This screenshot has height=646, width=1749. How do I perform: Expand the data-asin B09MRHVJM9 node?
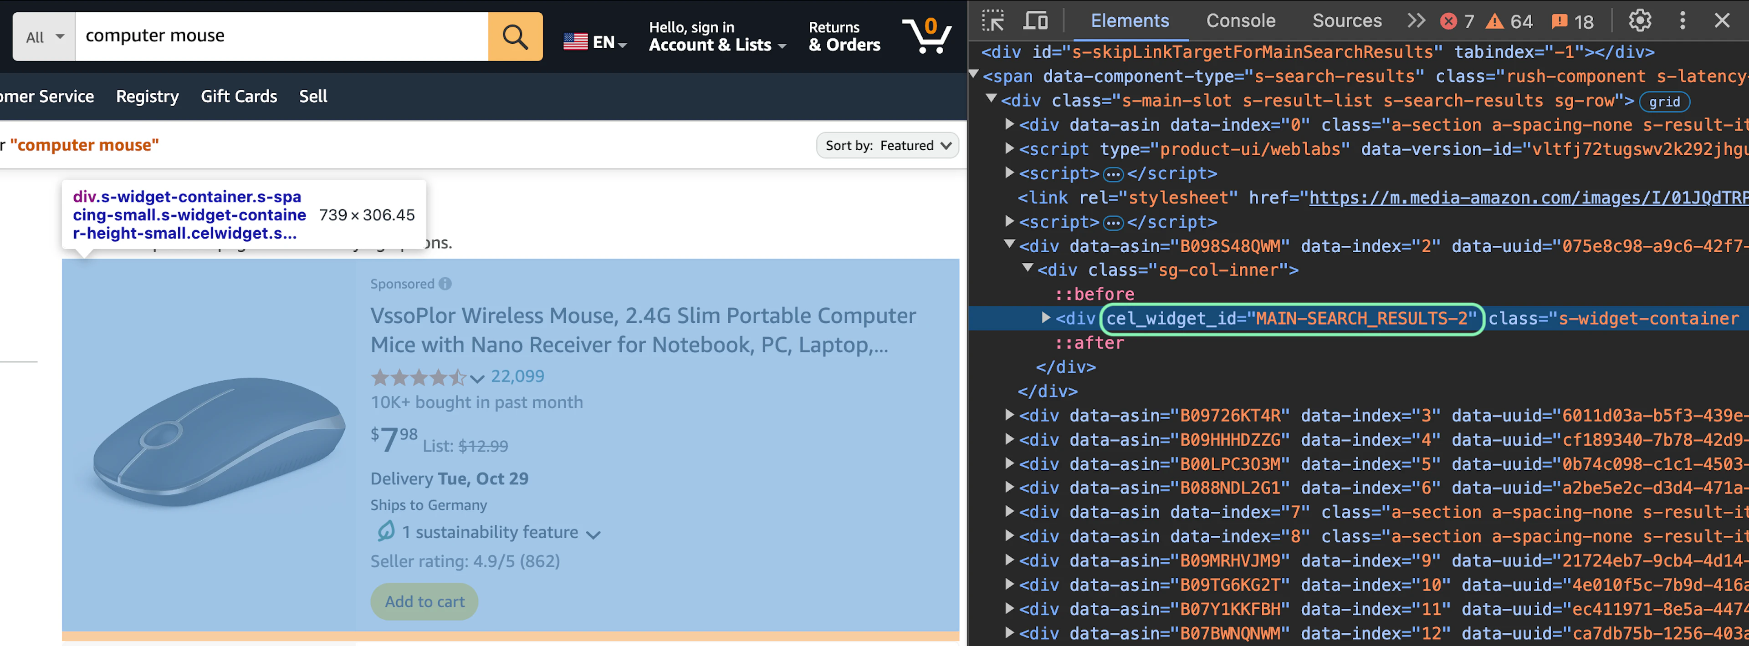coord(1010,559)
